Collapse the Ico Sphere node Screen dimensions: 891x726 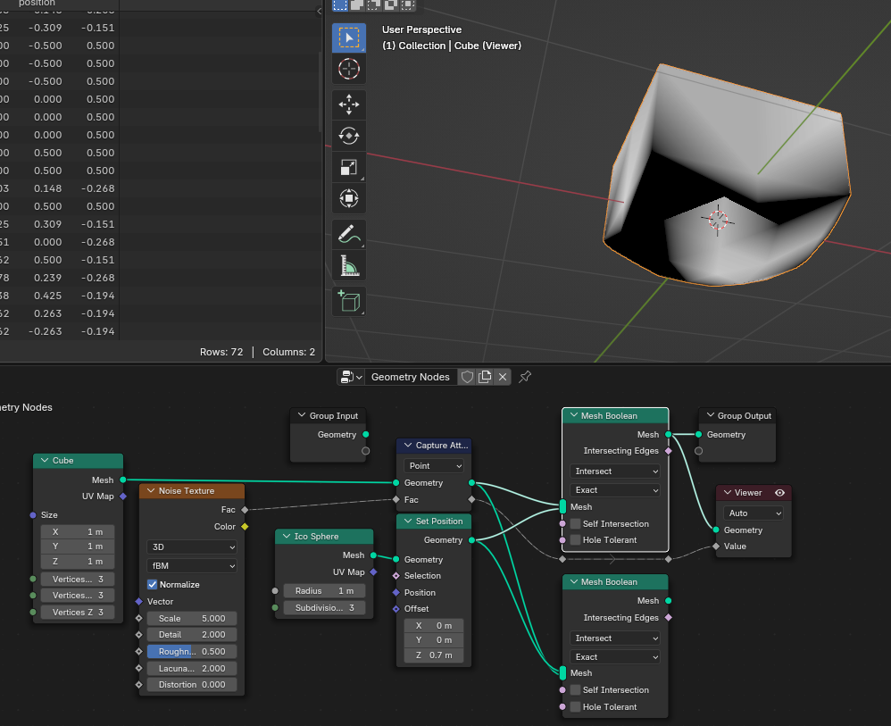click(287, 536)
